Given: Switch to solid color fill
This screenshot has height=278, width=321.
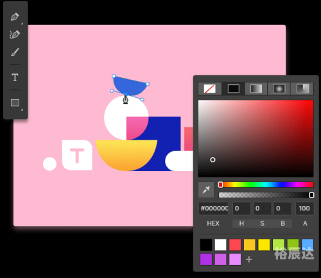Looking at the screenshot, I should pos(233,88).
